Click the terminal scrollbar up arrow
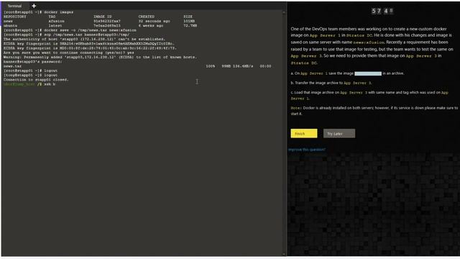The height and width of the screenshot is (259, 460). (x=284, y=12)
